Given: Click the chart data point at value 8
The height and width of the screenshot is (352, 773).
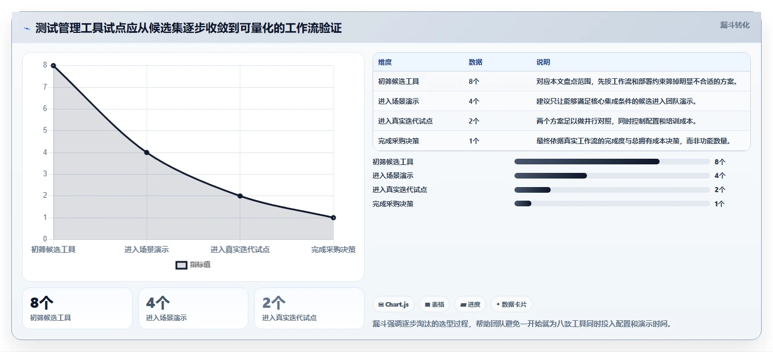Looking at the screenshot, I should (53, 66).
